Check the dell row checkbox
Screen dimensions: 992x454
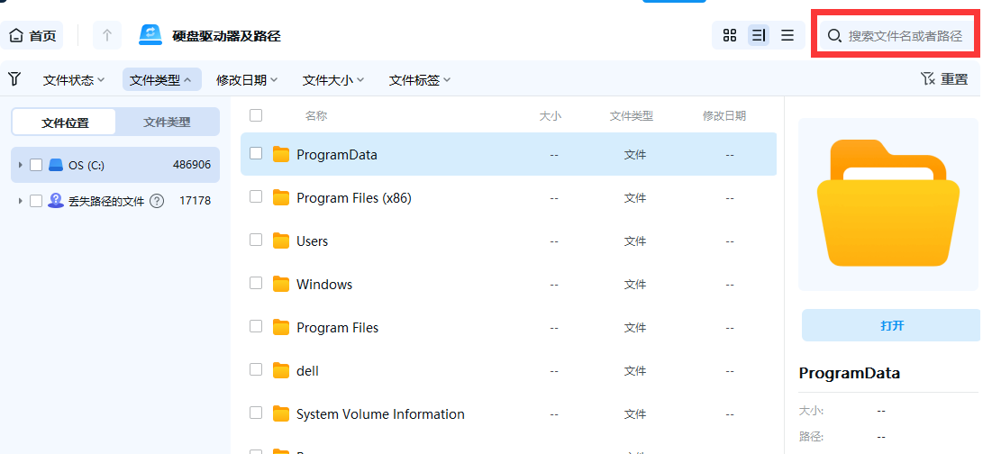click(x=256, y=370)
